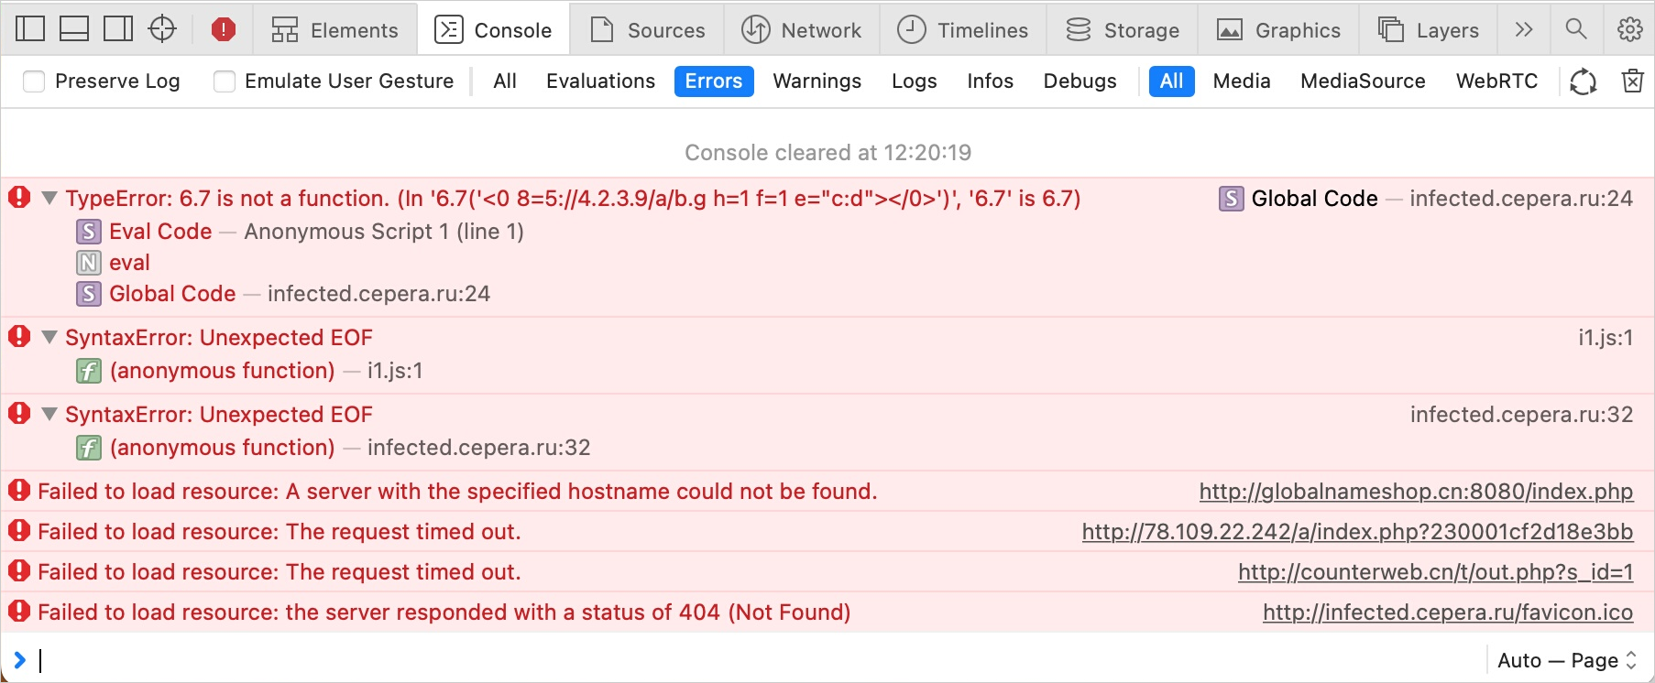Screen dimensions: 1655x683
Task: Click the right sidebar dock icon
Action: point(118,29)
